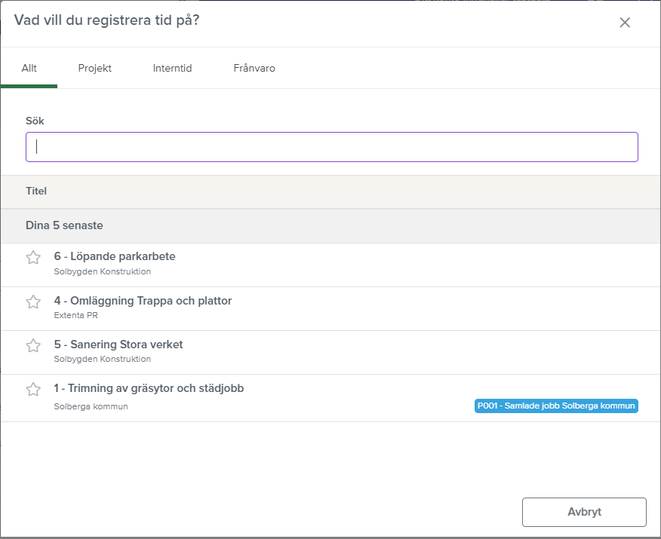661x539 pixels.
Task: Select project 6 - Löpande parkarbete
Action: tap(115, 256)
